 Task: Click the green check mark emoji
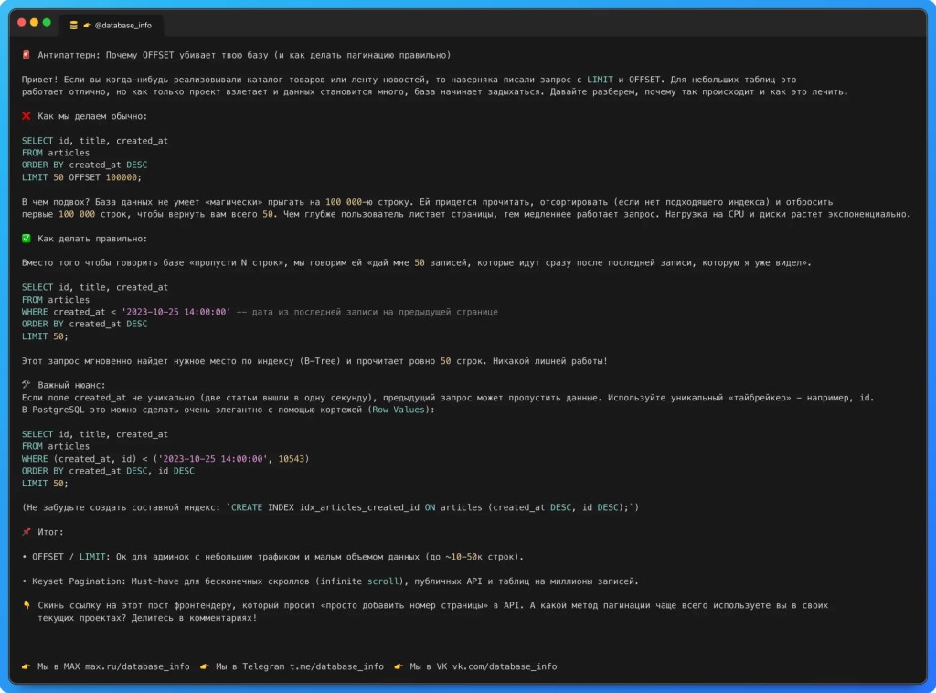(27, 239)
